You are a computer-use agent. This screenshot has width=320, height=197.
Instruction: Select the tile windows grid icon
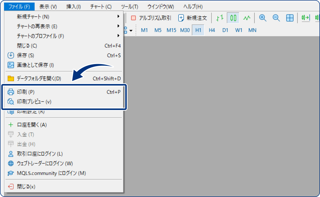(x=290, y=18)
